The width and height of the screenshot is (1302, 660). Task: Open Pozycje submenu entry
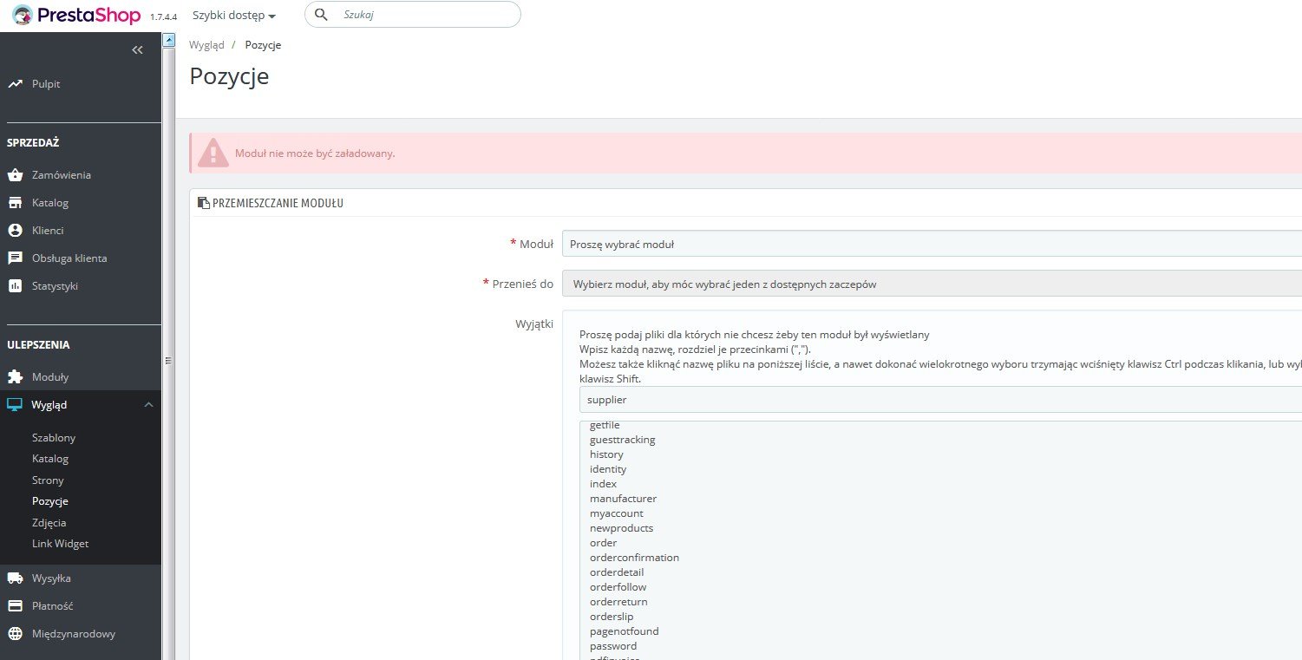[x=50, y=501]
